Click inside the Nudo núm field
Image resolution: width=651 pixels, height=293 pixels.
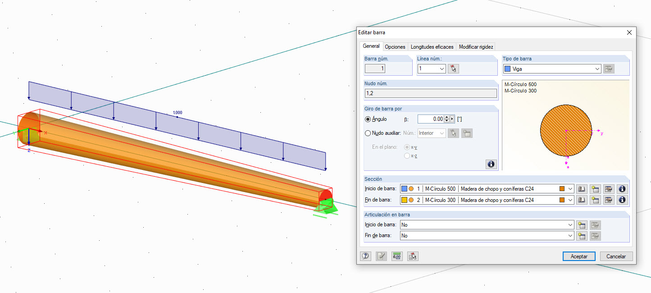pos(430,93)
